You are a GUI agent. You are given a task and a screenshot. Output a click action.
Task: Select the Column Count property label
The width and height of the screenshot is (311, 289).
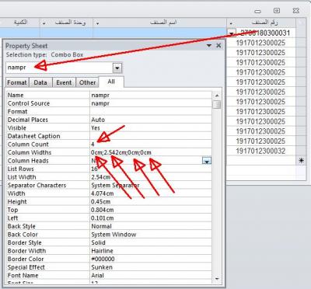(x=28, y=144)
